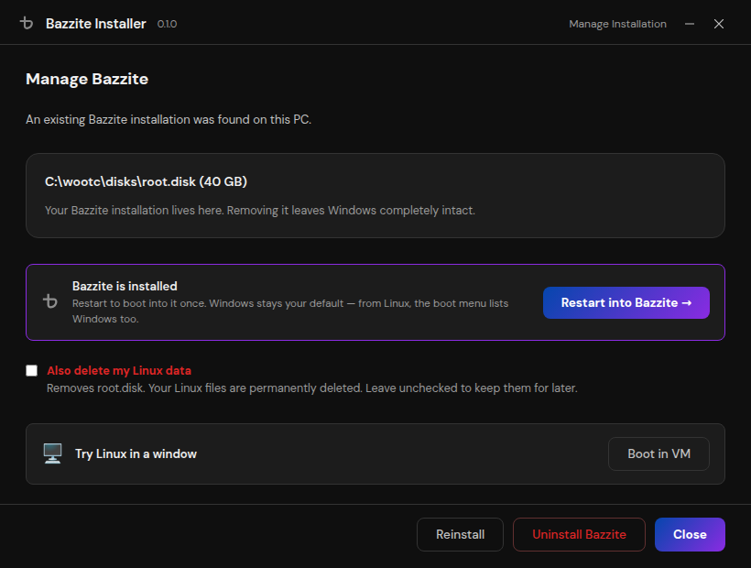The image size is (751, 568).
Task: Close the installer with the X icon
Action: (x=718, y=24)
